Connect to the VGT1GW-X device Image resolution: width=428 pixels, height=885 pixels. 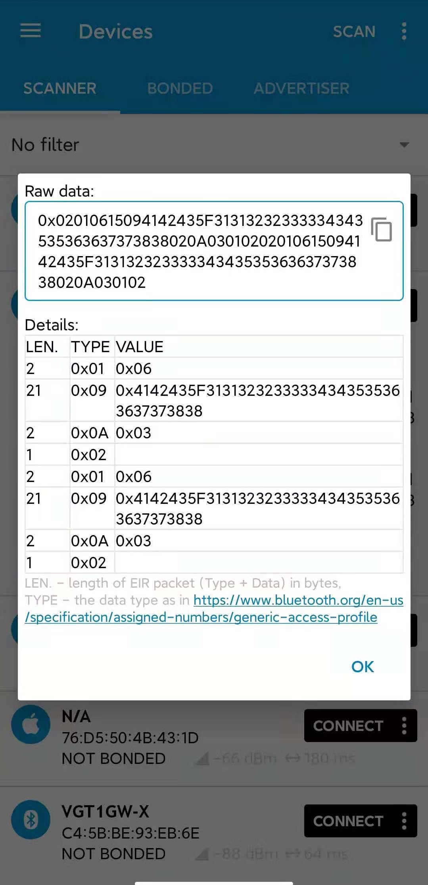click(x=348, y=821)
